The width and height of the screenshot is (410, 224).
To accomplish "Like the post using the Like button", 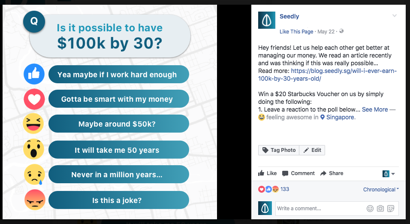I will coord(267,173).
